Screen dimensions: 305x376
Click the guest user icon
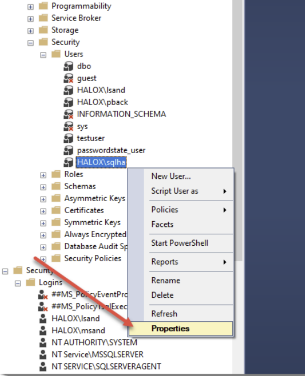pyautogui.click(x=69, y=78)
